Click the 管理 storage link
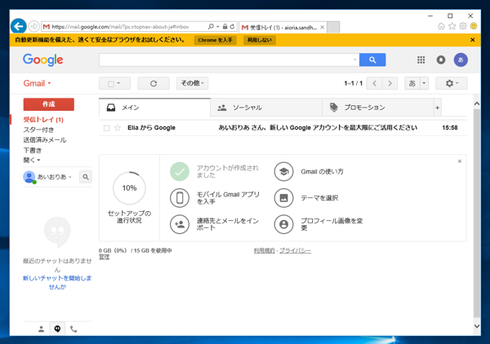Screen dimensions: 490x344 click(105, 257)
